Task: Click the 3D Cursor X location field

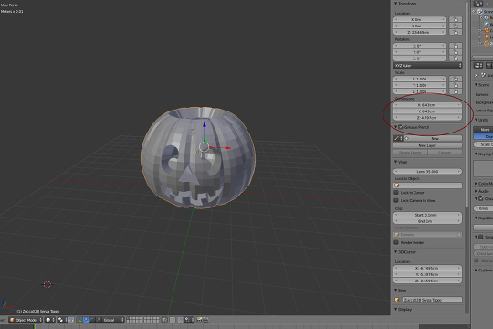Action: coord(427,268)
